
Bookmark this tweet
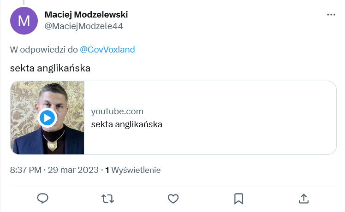point(238,198)
